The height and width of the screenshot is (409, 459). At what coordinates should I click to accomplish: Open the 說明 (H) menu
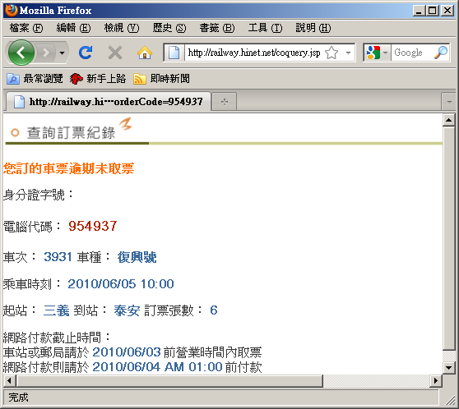313,28
